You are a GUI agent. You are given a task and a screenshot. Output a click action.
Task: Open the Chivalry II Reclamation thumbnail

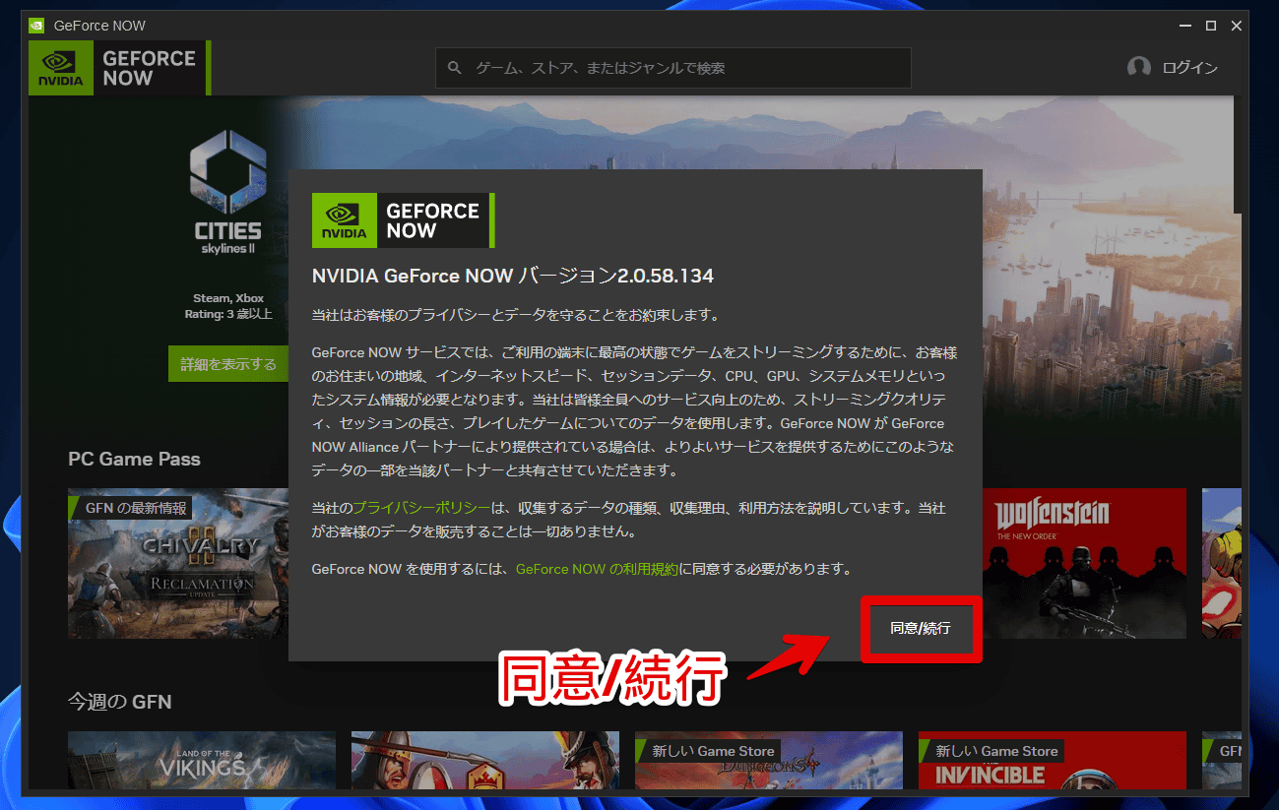pos(178,563)
